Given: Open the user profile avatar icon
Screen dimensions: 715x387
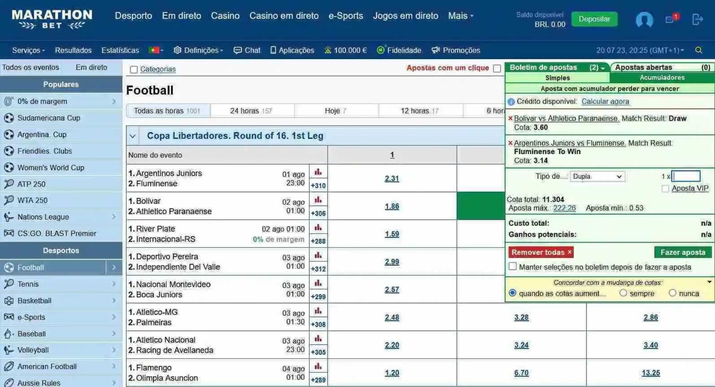Looking at the screenshot, I should (644, 20).
